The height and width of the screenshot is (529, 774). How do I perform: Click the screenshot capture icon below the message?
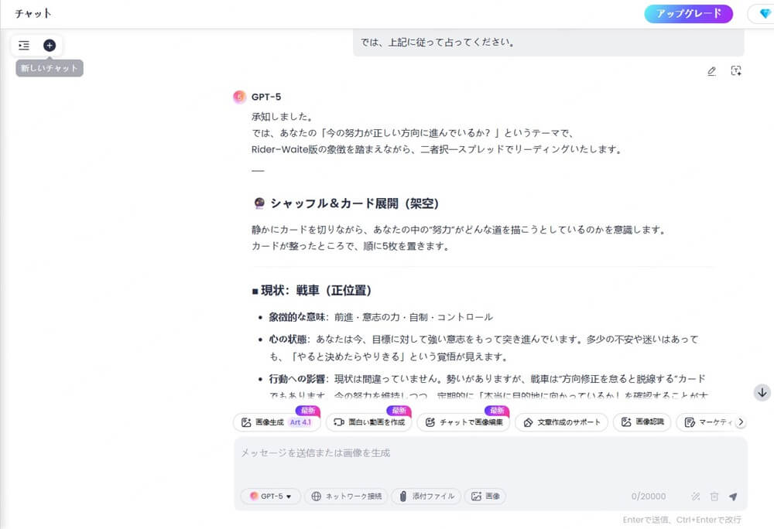[x=736, y=71]
